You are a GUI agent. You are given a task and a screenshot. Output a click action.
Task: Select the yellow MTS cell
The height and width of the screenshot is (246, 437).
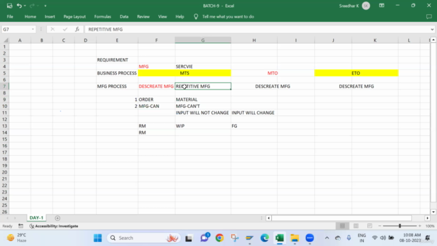pyautogui.click(x=184, y=73)
